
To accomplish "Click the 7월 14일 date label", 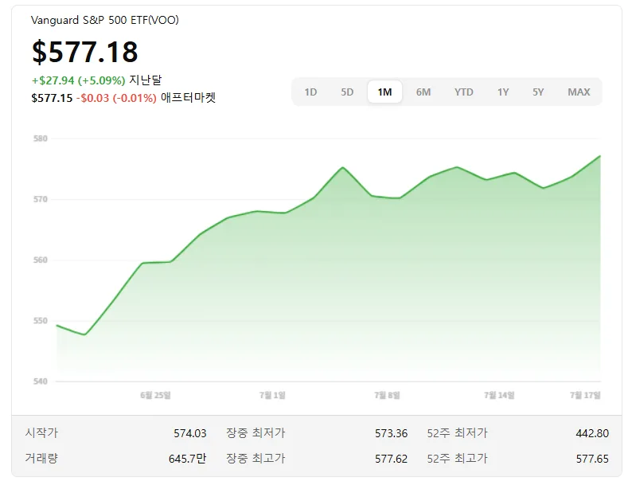I will pyautogui.click(x=499, y=395).
